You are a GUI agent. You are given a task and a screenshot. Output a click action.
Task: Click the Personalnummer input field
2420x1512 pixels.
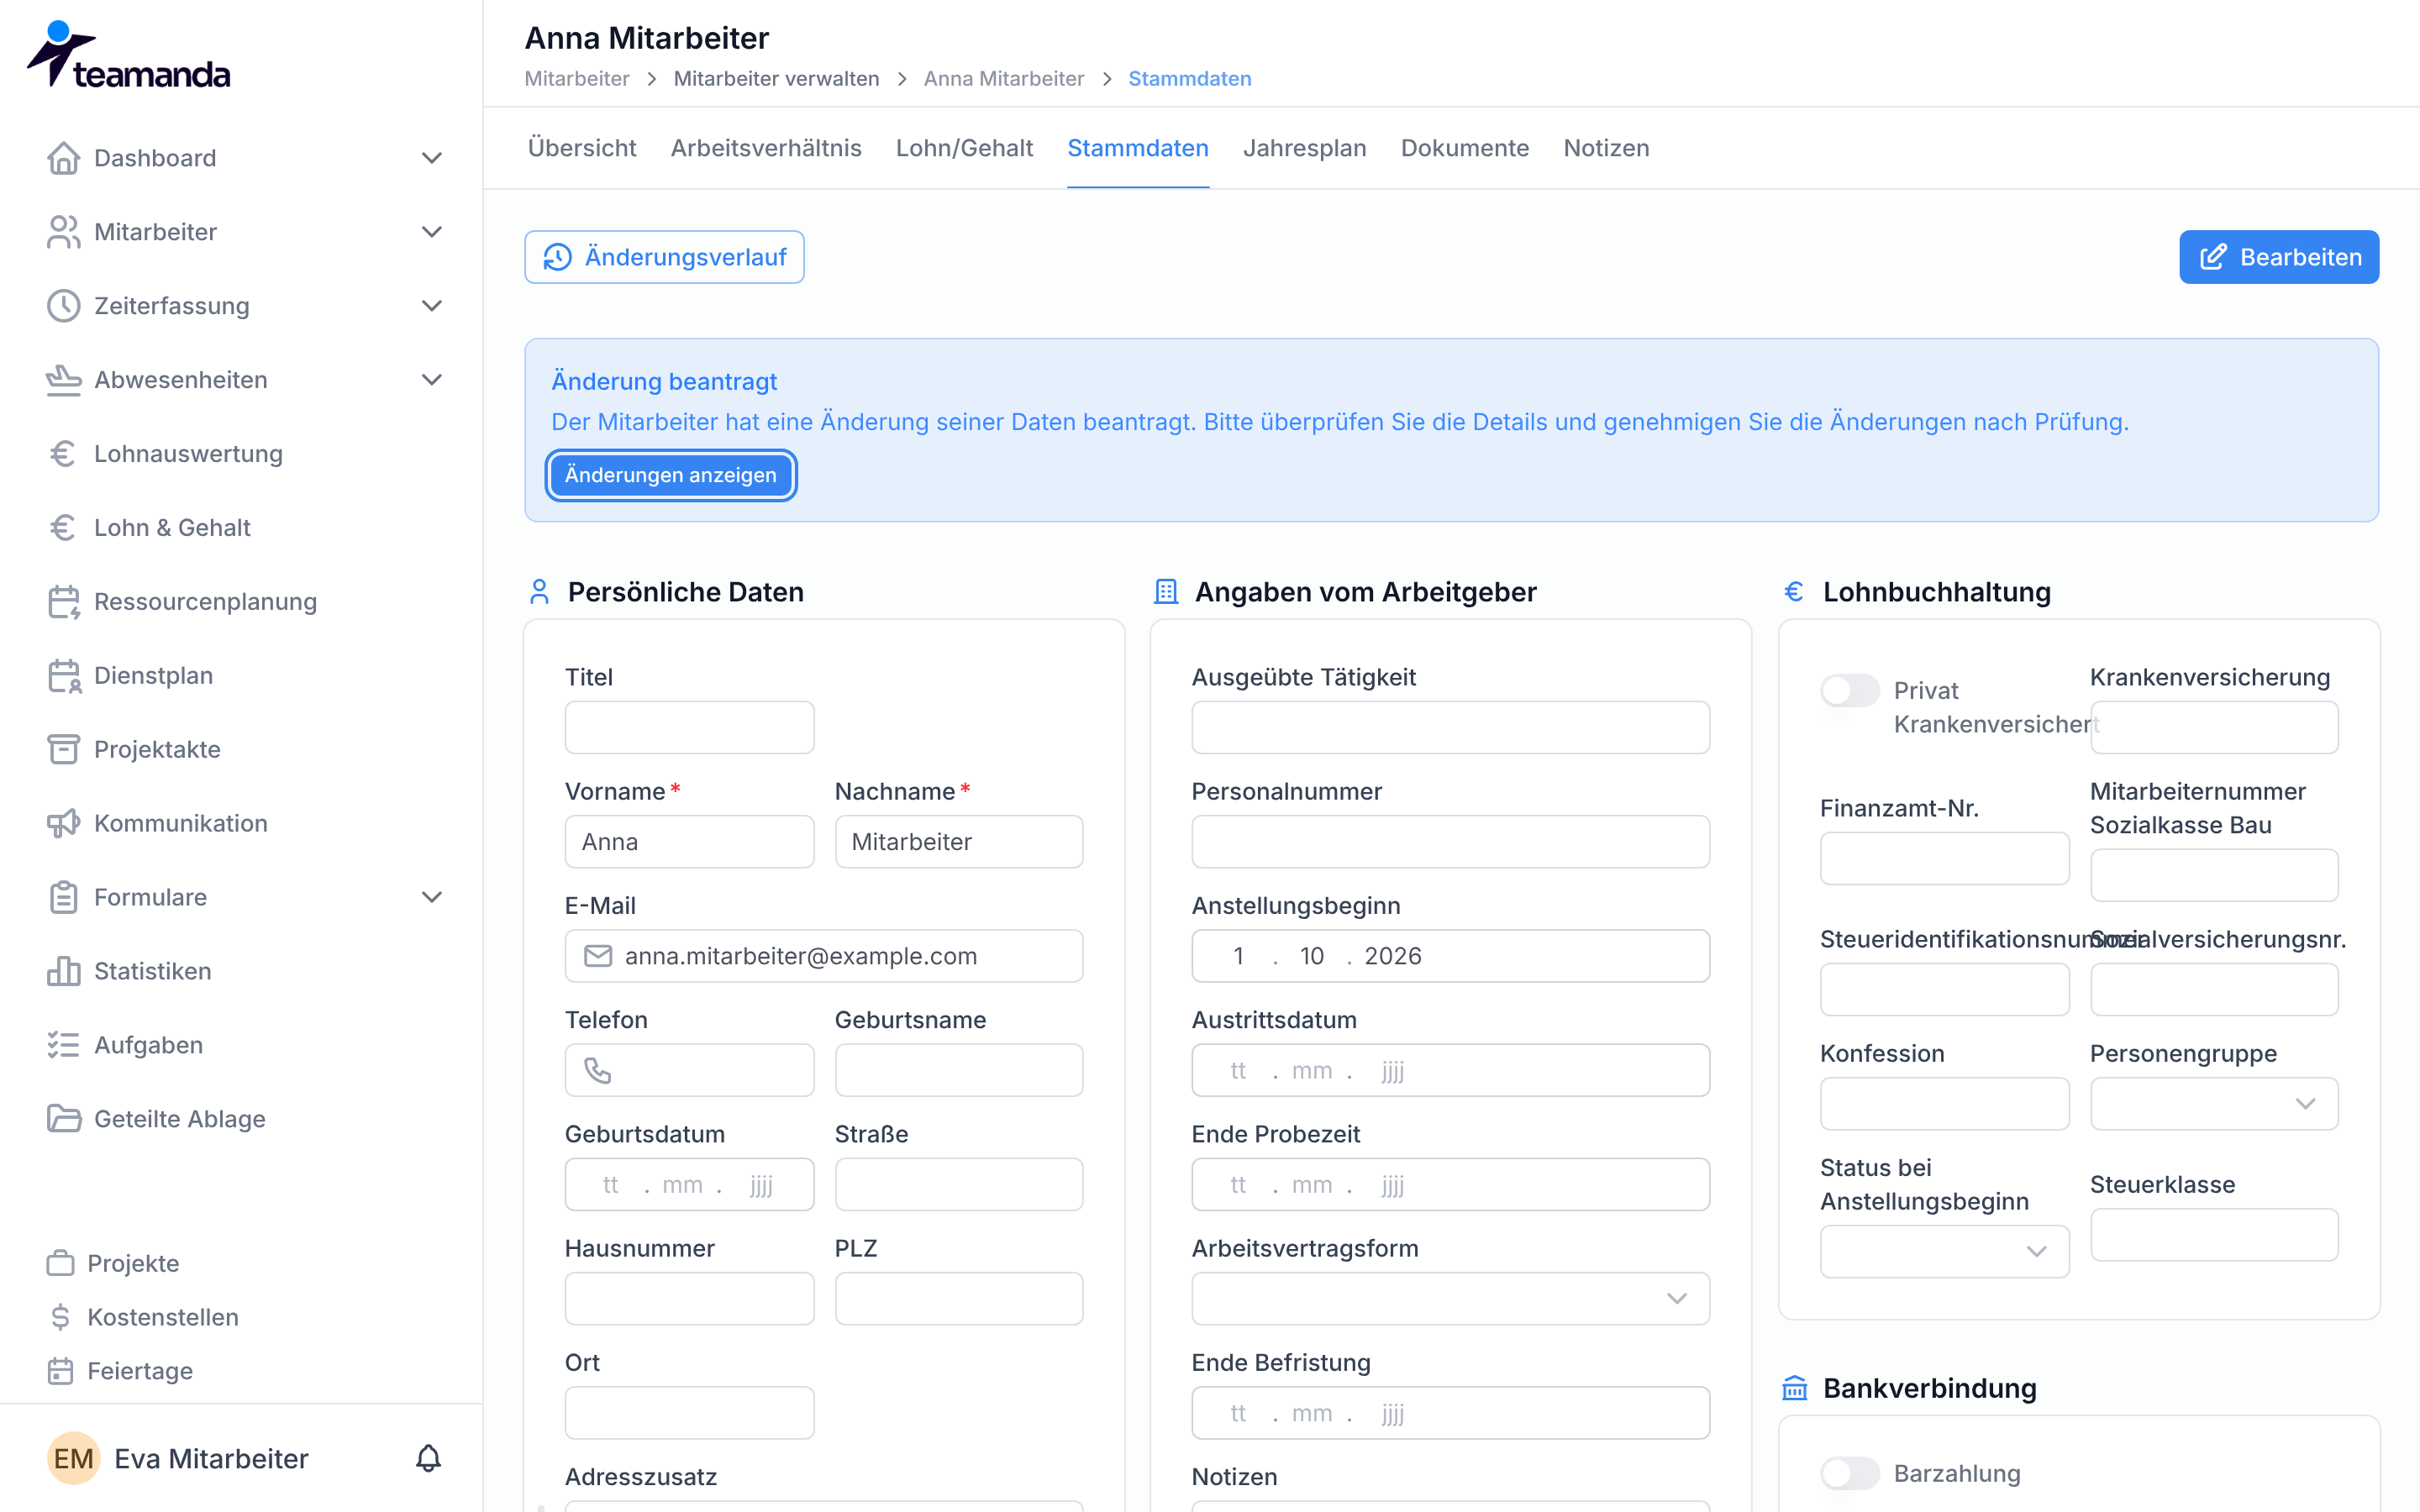[1450, 841]
